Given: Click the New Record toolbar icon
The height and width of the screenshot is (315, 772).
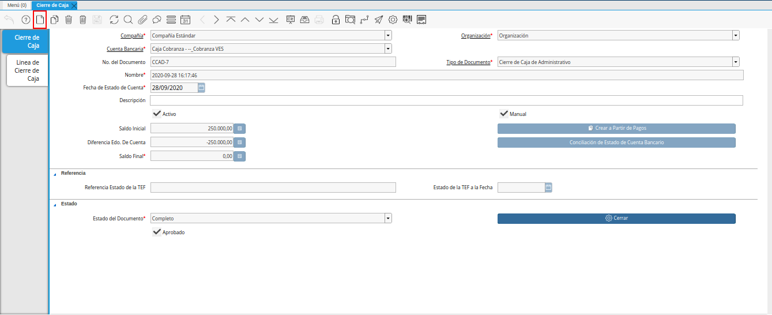Looking at the screenshot, I should [x=40, y=20].
